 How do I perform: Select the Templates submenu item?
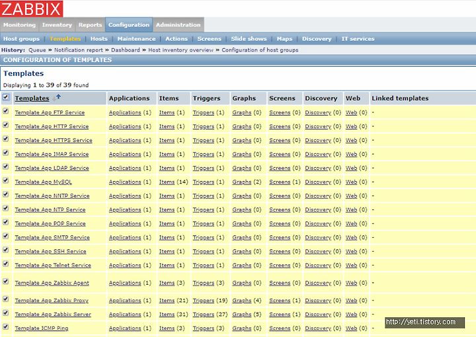(x=65, y=39)
